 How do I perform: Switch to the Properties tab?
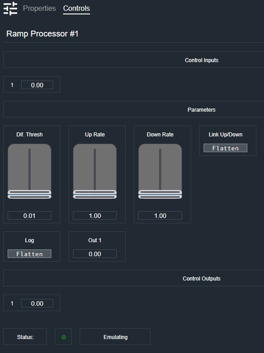tap(39, 8)
